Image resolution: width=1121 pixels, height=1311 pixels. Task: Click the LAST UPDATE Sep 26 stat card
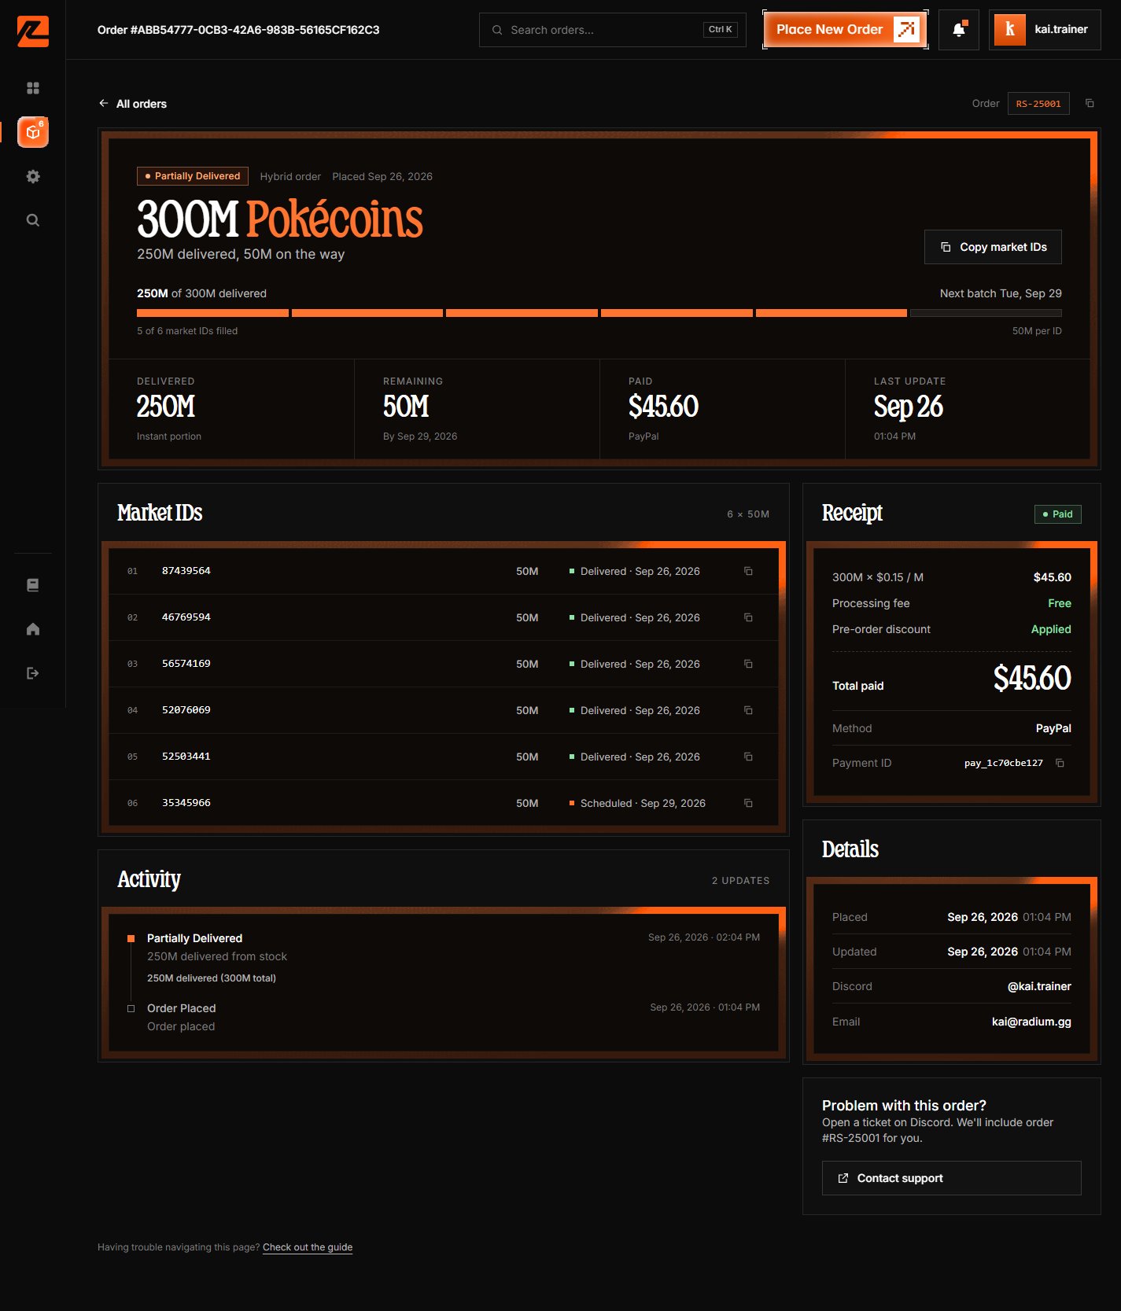[x=968, y=409]
